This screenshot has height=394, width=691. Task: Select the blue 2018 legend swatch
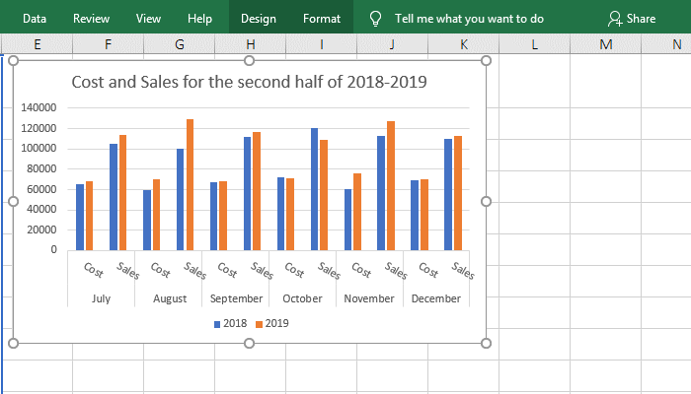pyautogui.click(x=217, y=323)
